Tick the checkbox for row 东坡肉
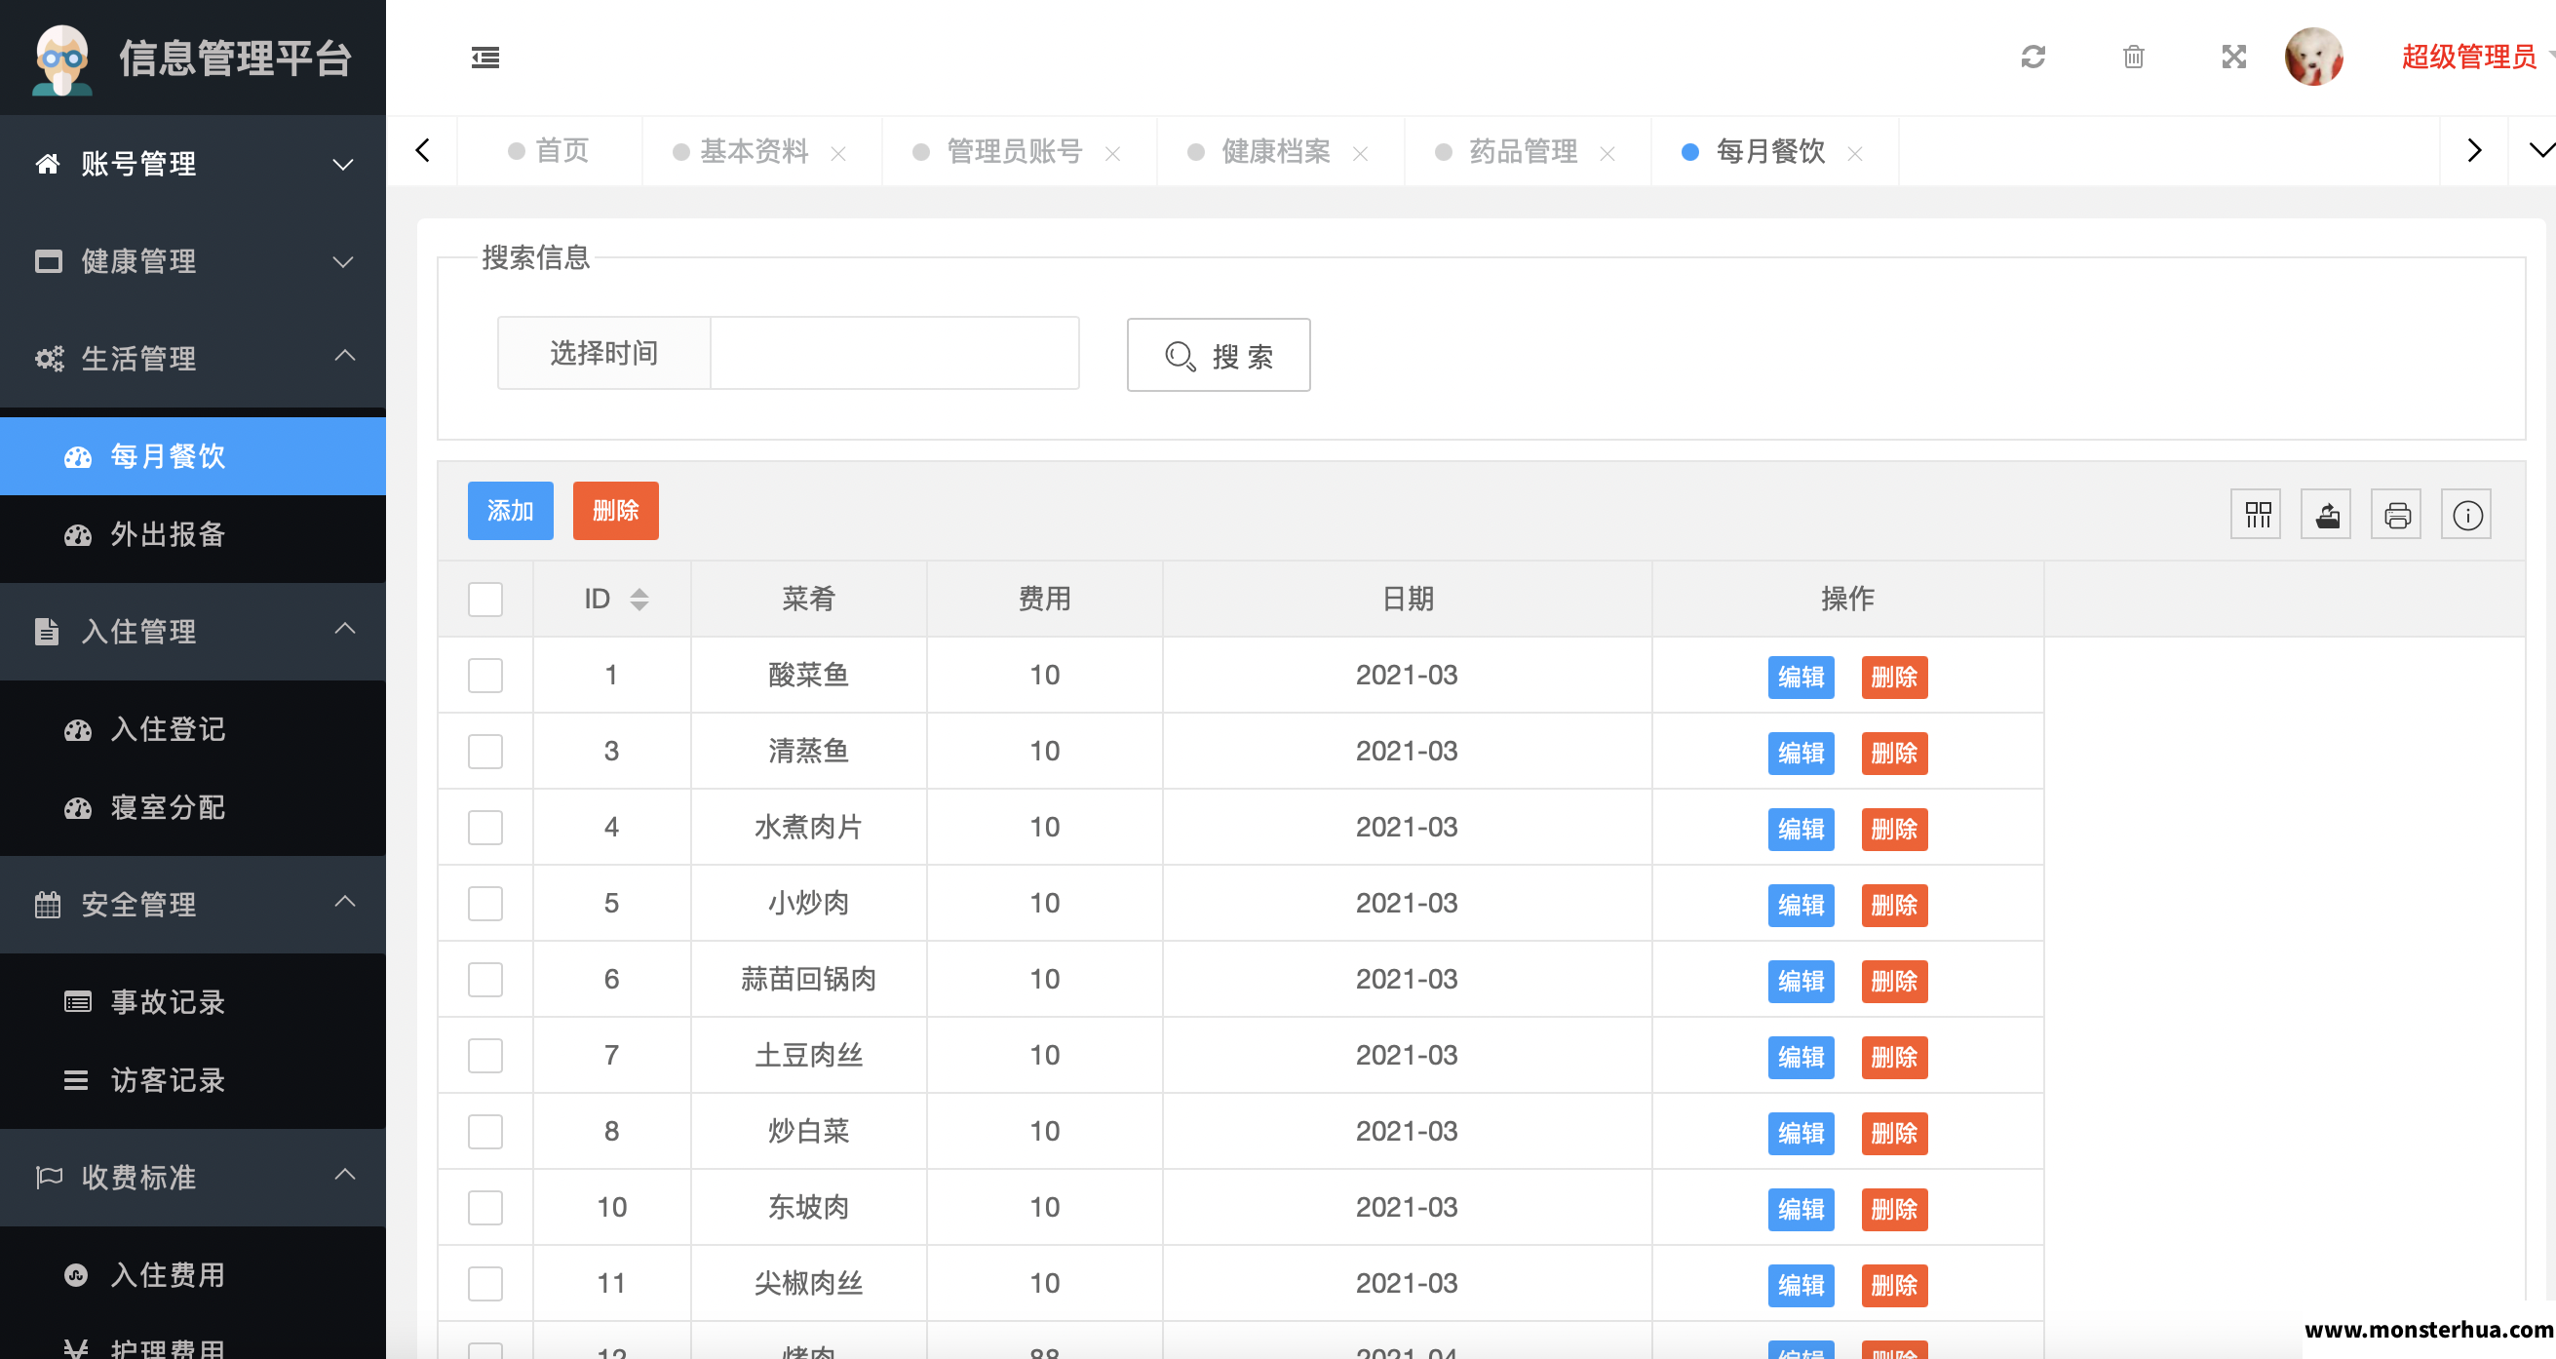2556x1359 pixels. (485, 1208)
